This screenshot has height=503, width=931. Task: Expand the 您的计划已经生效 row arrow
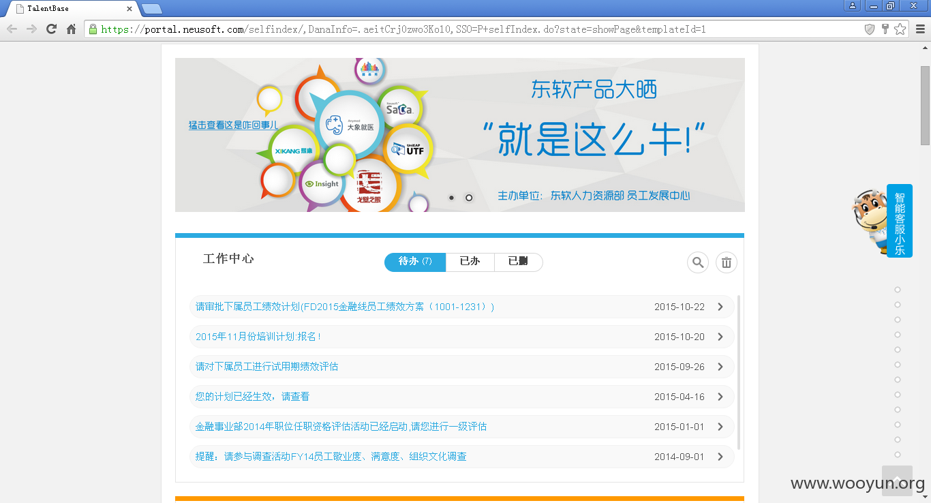pyautogui.click(x=720, y=397)
